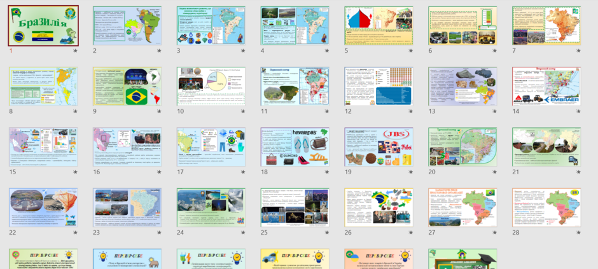Click the transition star icon for slide 12
598x269 pixels.
click(411, 111)
